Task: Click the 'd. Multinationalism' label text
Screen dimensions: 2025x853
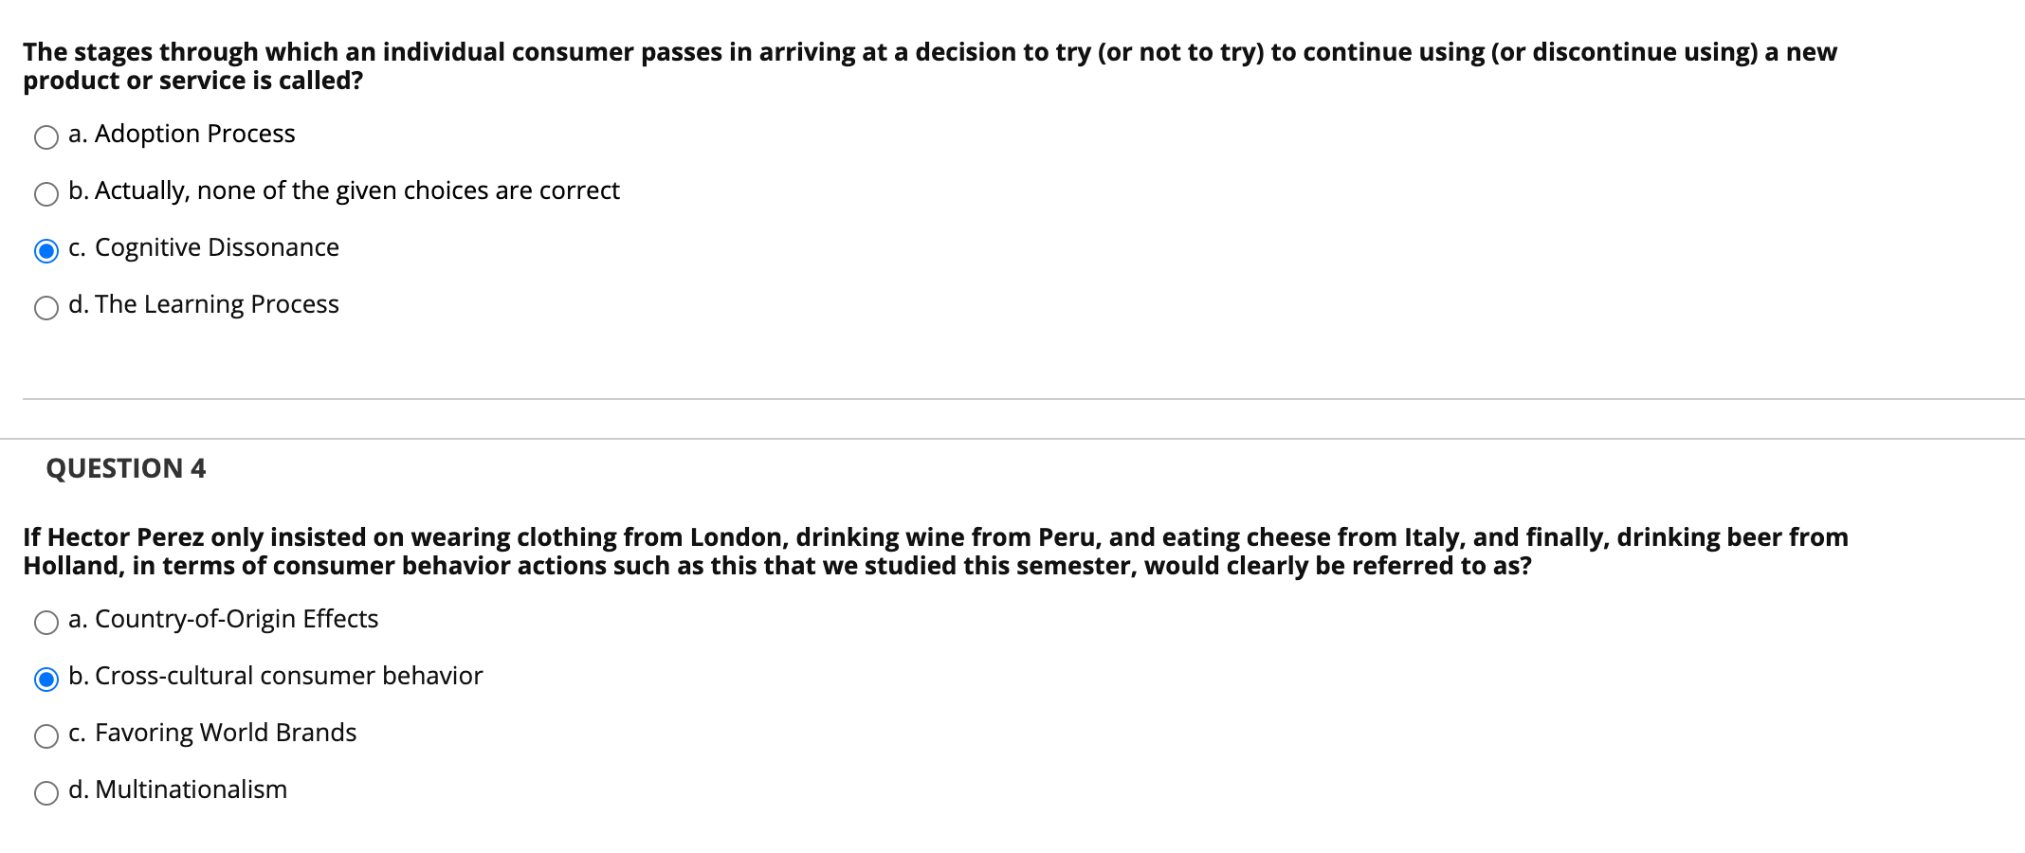Action: 191,790
